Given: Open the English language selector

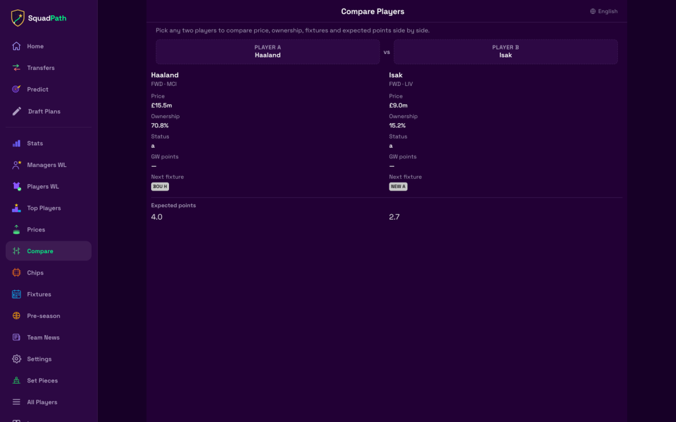Looking at the screenshot, I should point(603,11).
